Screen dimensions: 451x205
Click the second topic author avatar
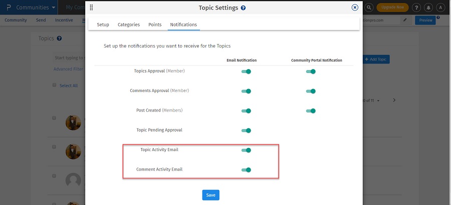pyautogui.click(x=73, y=151)
